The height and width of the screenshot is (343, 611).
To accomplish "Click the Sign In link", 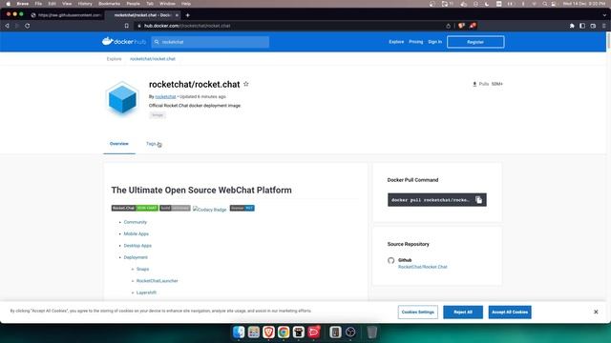I will [435, 42].
